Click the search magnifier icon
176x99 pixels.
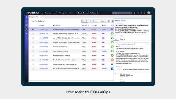(113, 13)
